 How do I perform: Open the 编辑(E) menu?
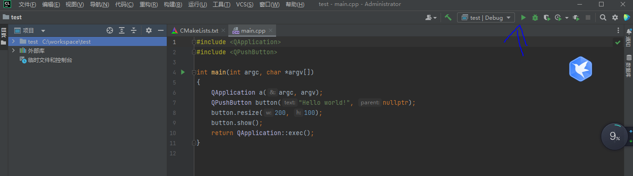click(x=51, y=5)
